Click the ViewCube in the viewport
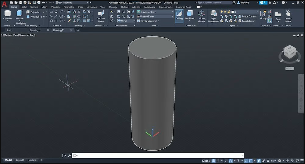The image size is (305, 164). [290, 52]
